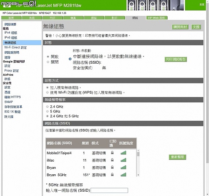The width and height of the screenshot is (209, 196).
Task: Select the Bryan_5GHz network name
Action: 57,175
